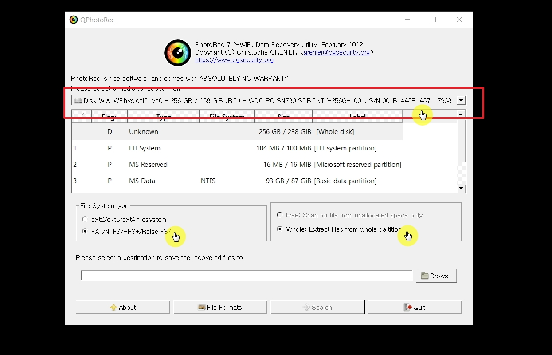Minimize the QPhotoRec window
Image resolution: width=552 pixels, height=355 pixels.
407,20
